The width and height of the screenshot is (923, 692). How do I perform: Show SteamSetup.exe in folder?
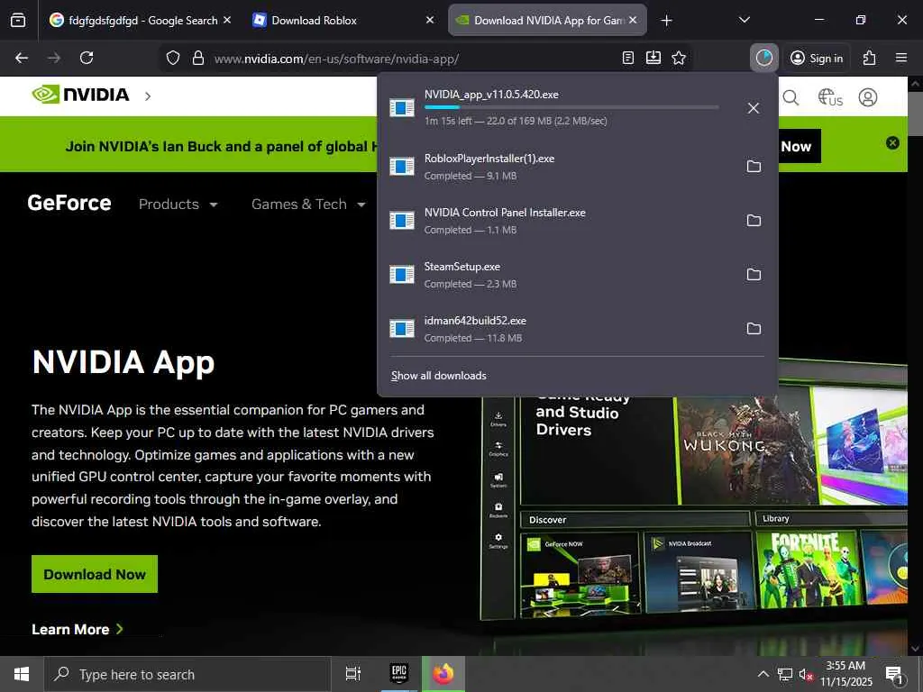coord(754,275)
